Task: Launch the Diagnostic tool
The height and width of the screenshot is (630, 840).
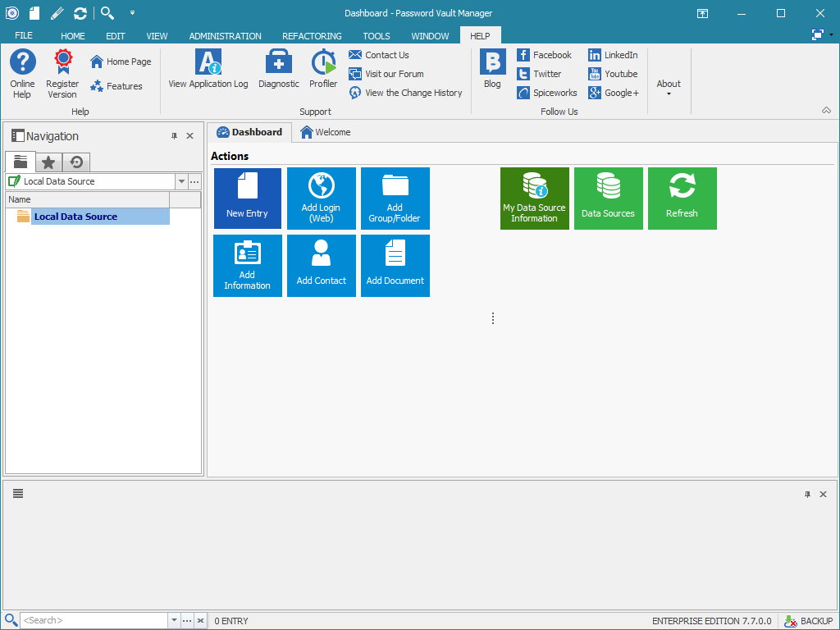Action: (x=279, y=69)
